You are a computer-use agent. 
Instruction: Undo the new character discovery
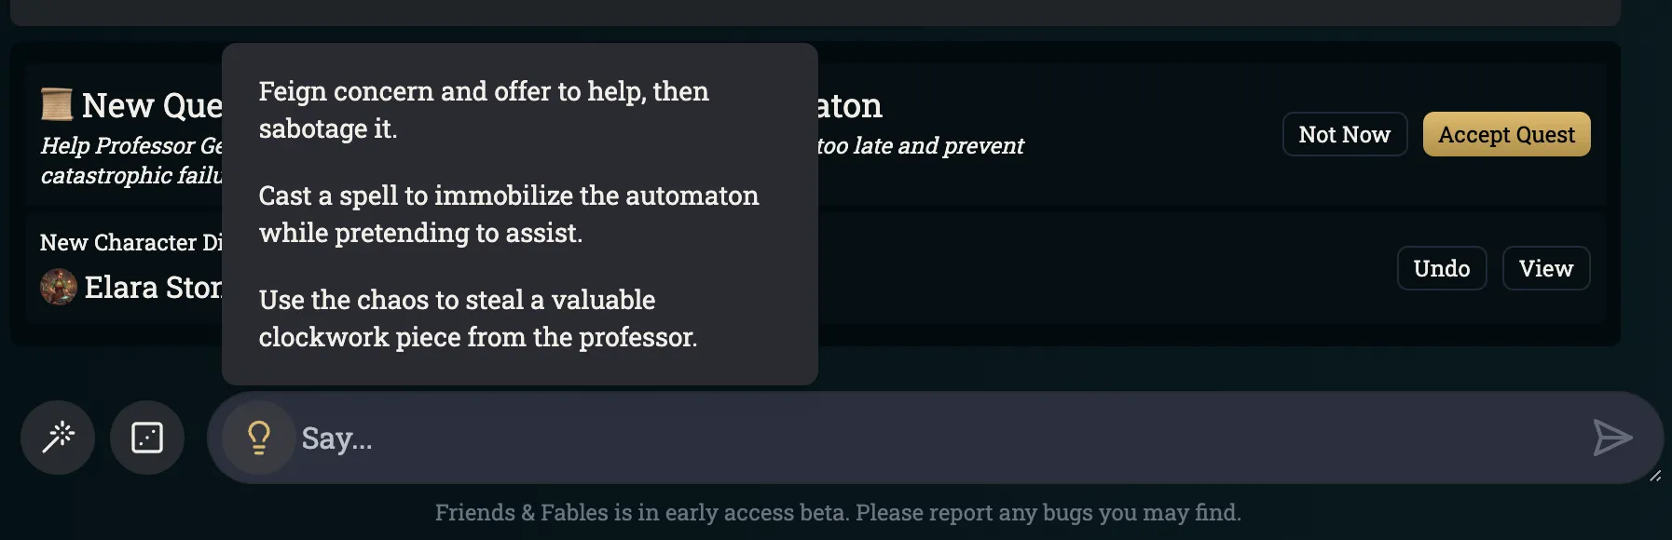pyautogui.click(x=1442, y=268)
